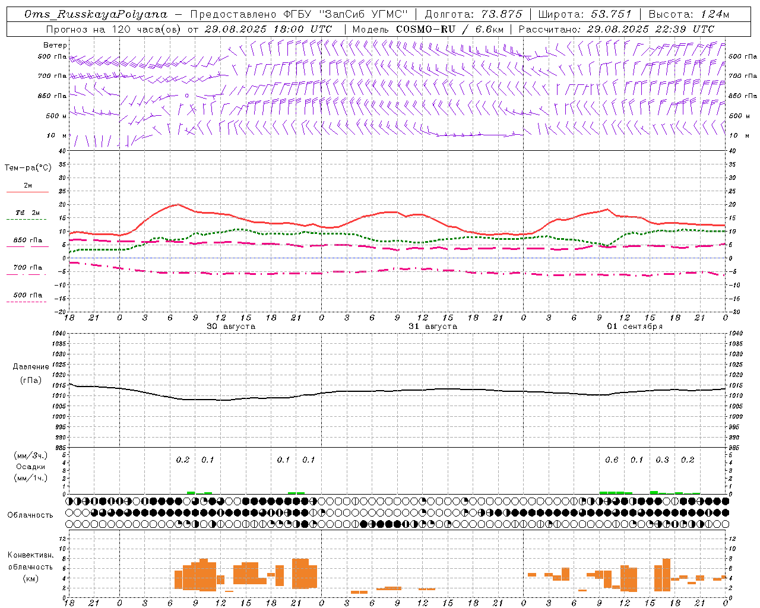Click the black pressure curve

pos(398,391)
